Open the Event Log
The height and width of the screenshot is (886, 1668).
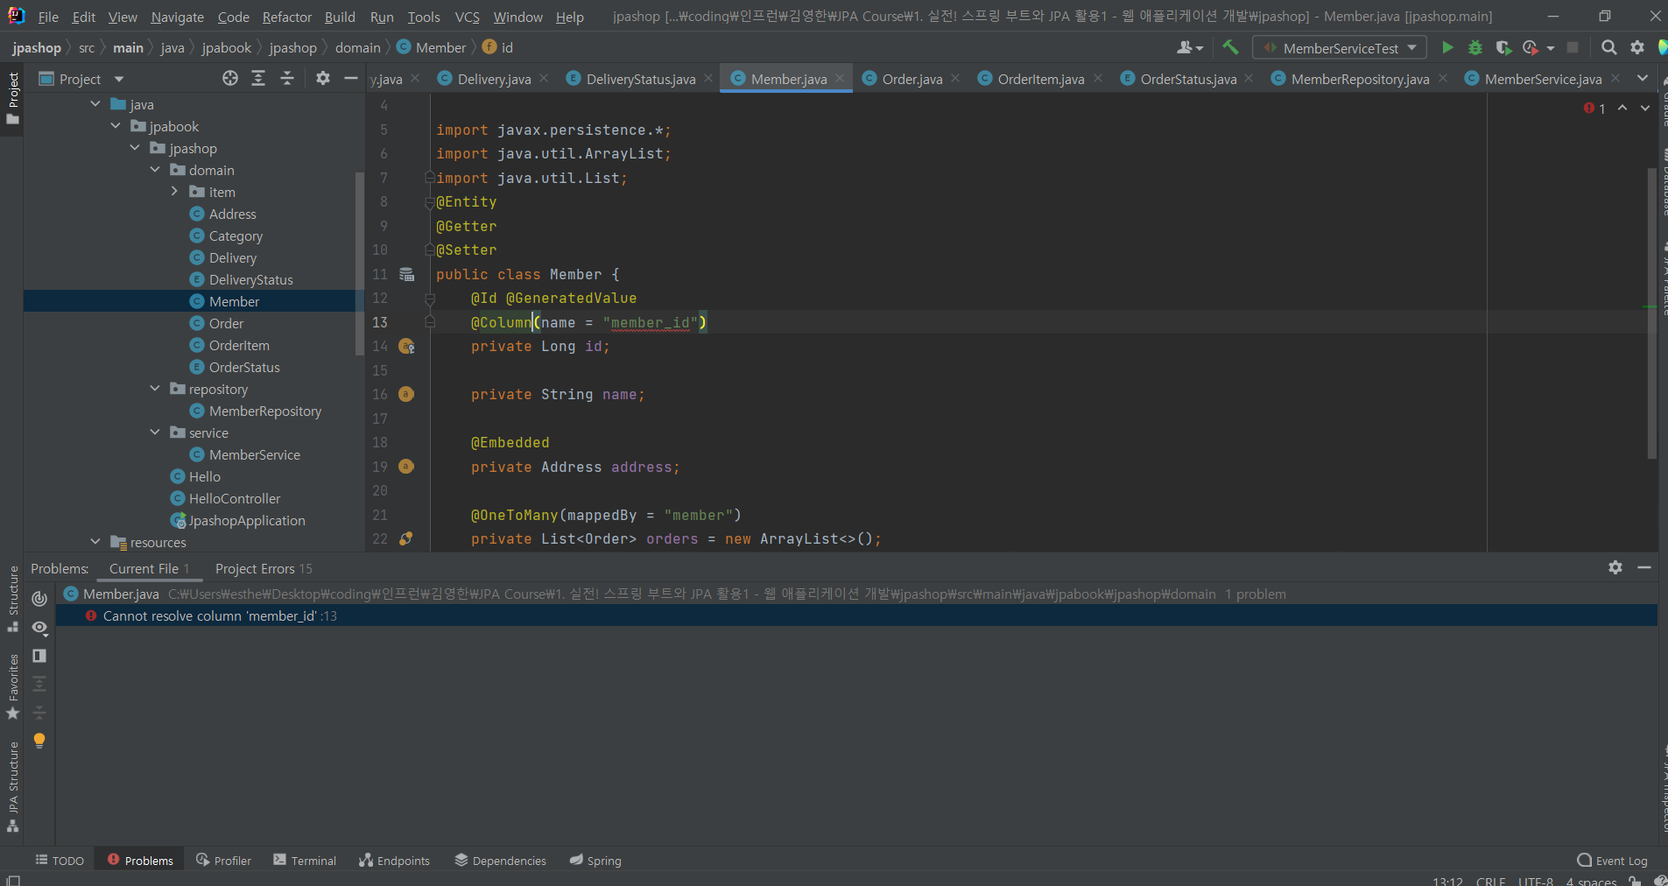click(x=1612, y=861)
